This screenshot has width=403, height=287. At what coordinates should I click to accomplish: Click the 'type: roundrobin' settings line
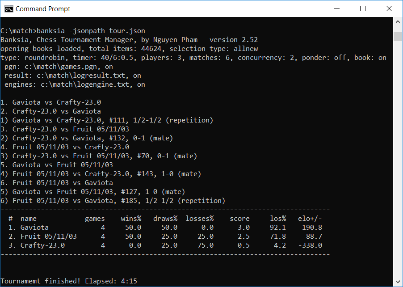[193, 58]
